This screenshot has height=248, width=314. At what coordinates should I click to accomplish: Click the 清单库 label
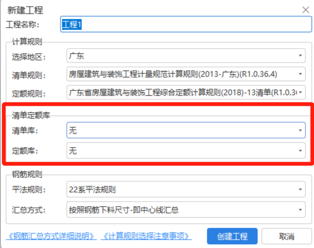click(25, 131)
